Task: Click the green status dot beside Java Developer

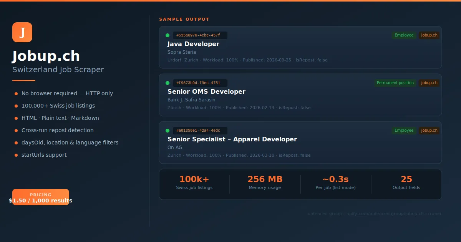Action: [x=167, y=35]
